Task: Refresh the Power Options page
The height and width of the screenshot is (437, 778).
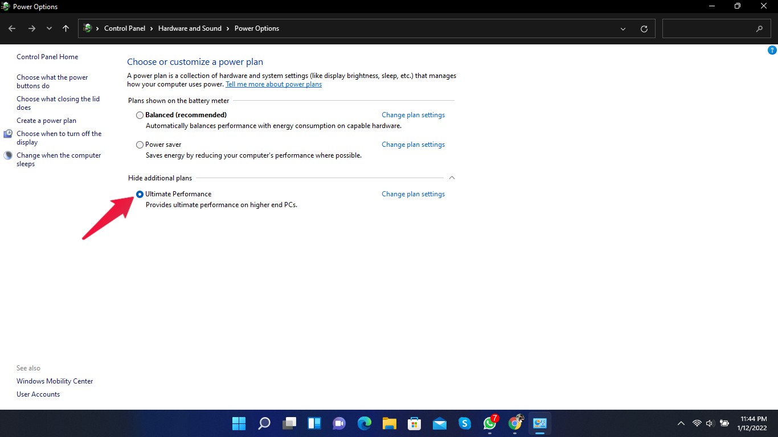Action: [644, 28]
